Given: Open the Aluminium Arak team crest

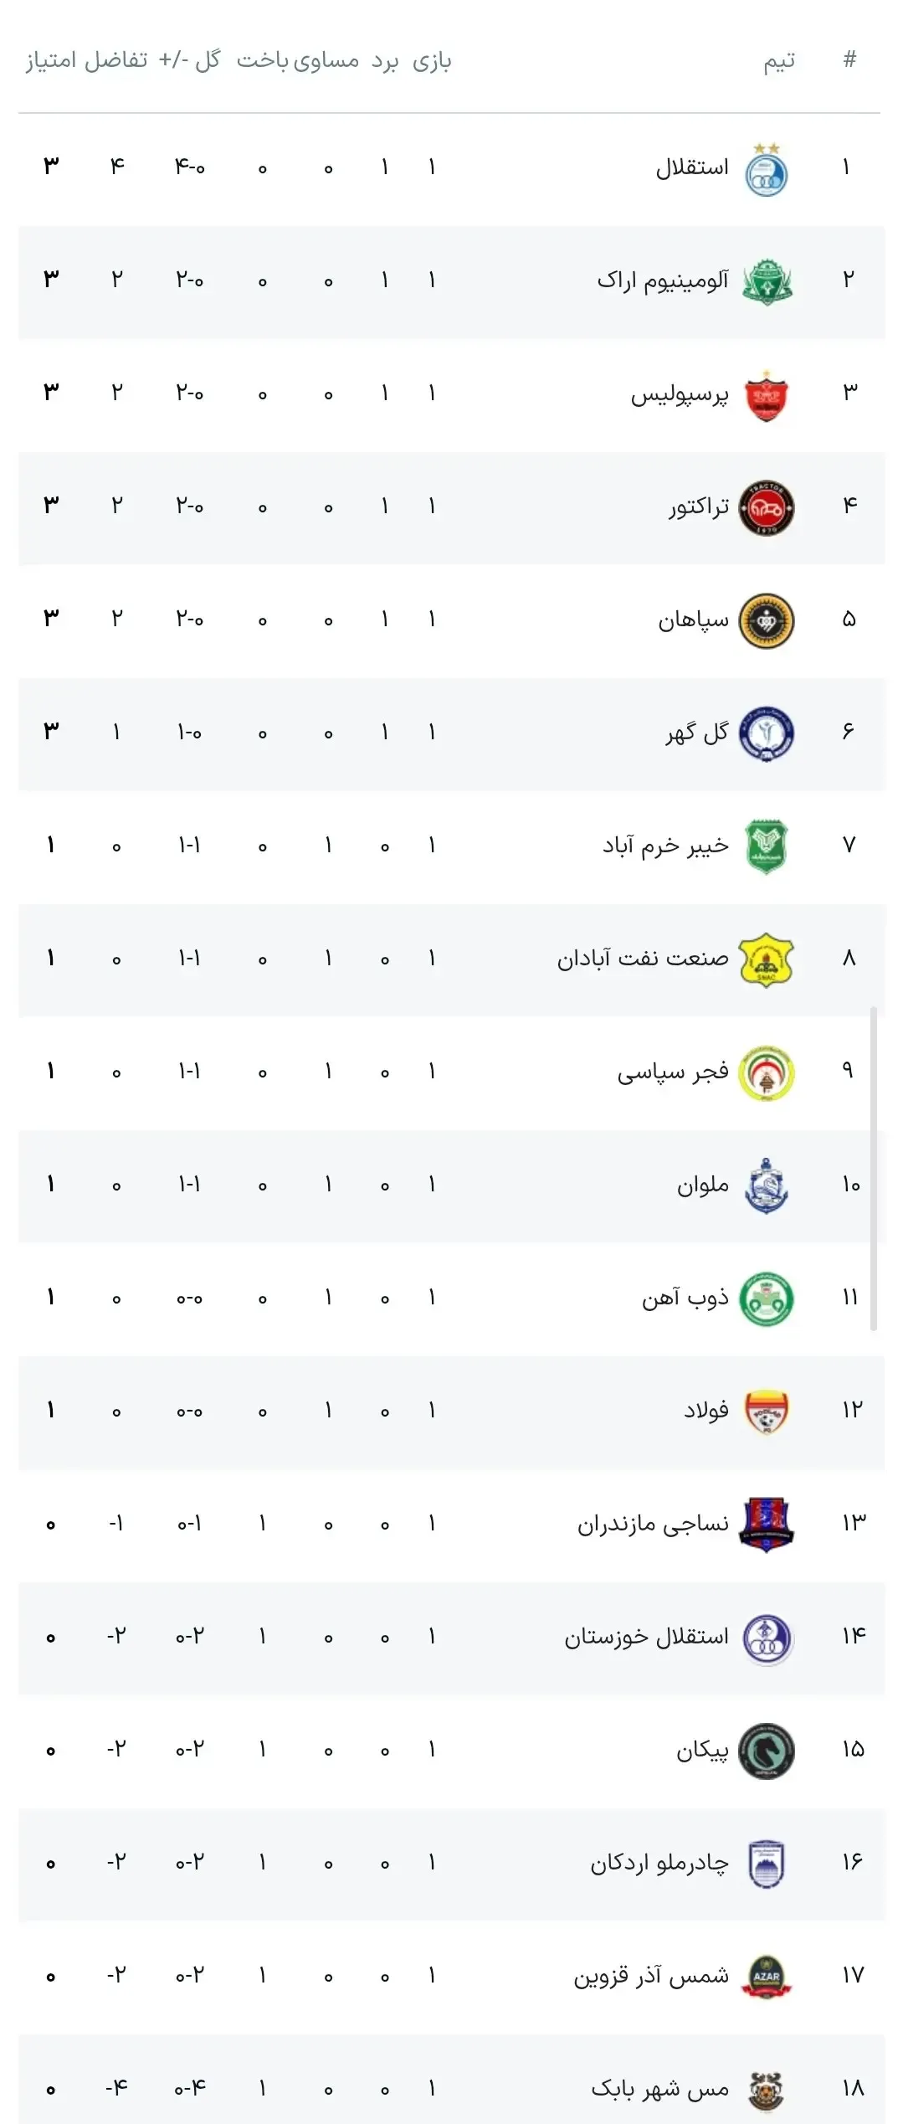Looking at the screenshot, I should tap(767, 282).
